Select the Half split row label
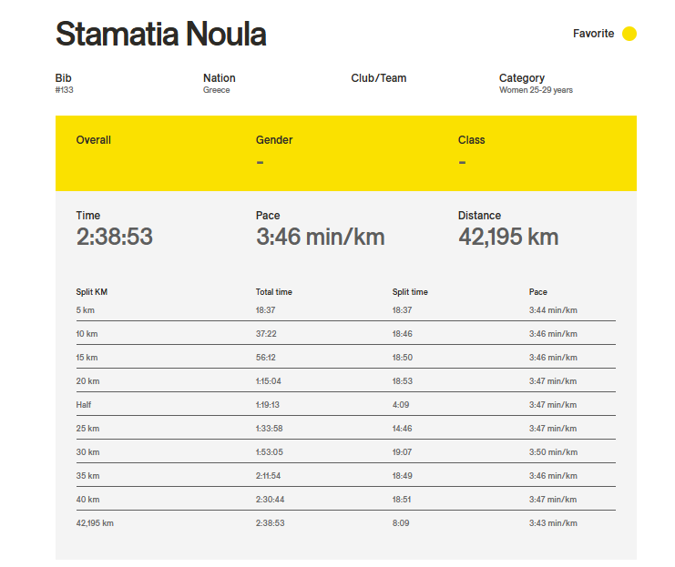The width and height of the screenshot is (675, 567). click(84, 405)
